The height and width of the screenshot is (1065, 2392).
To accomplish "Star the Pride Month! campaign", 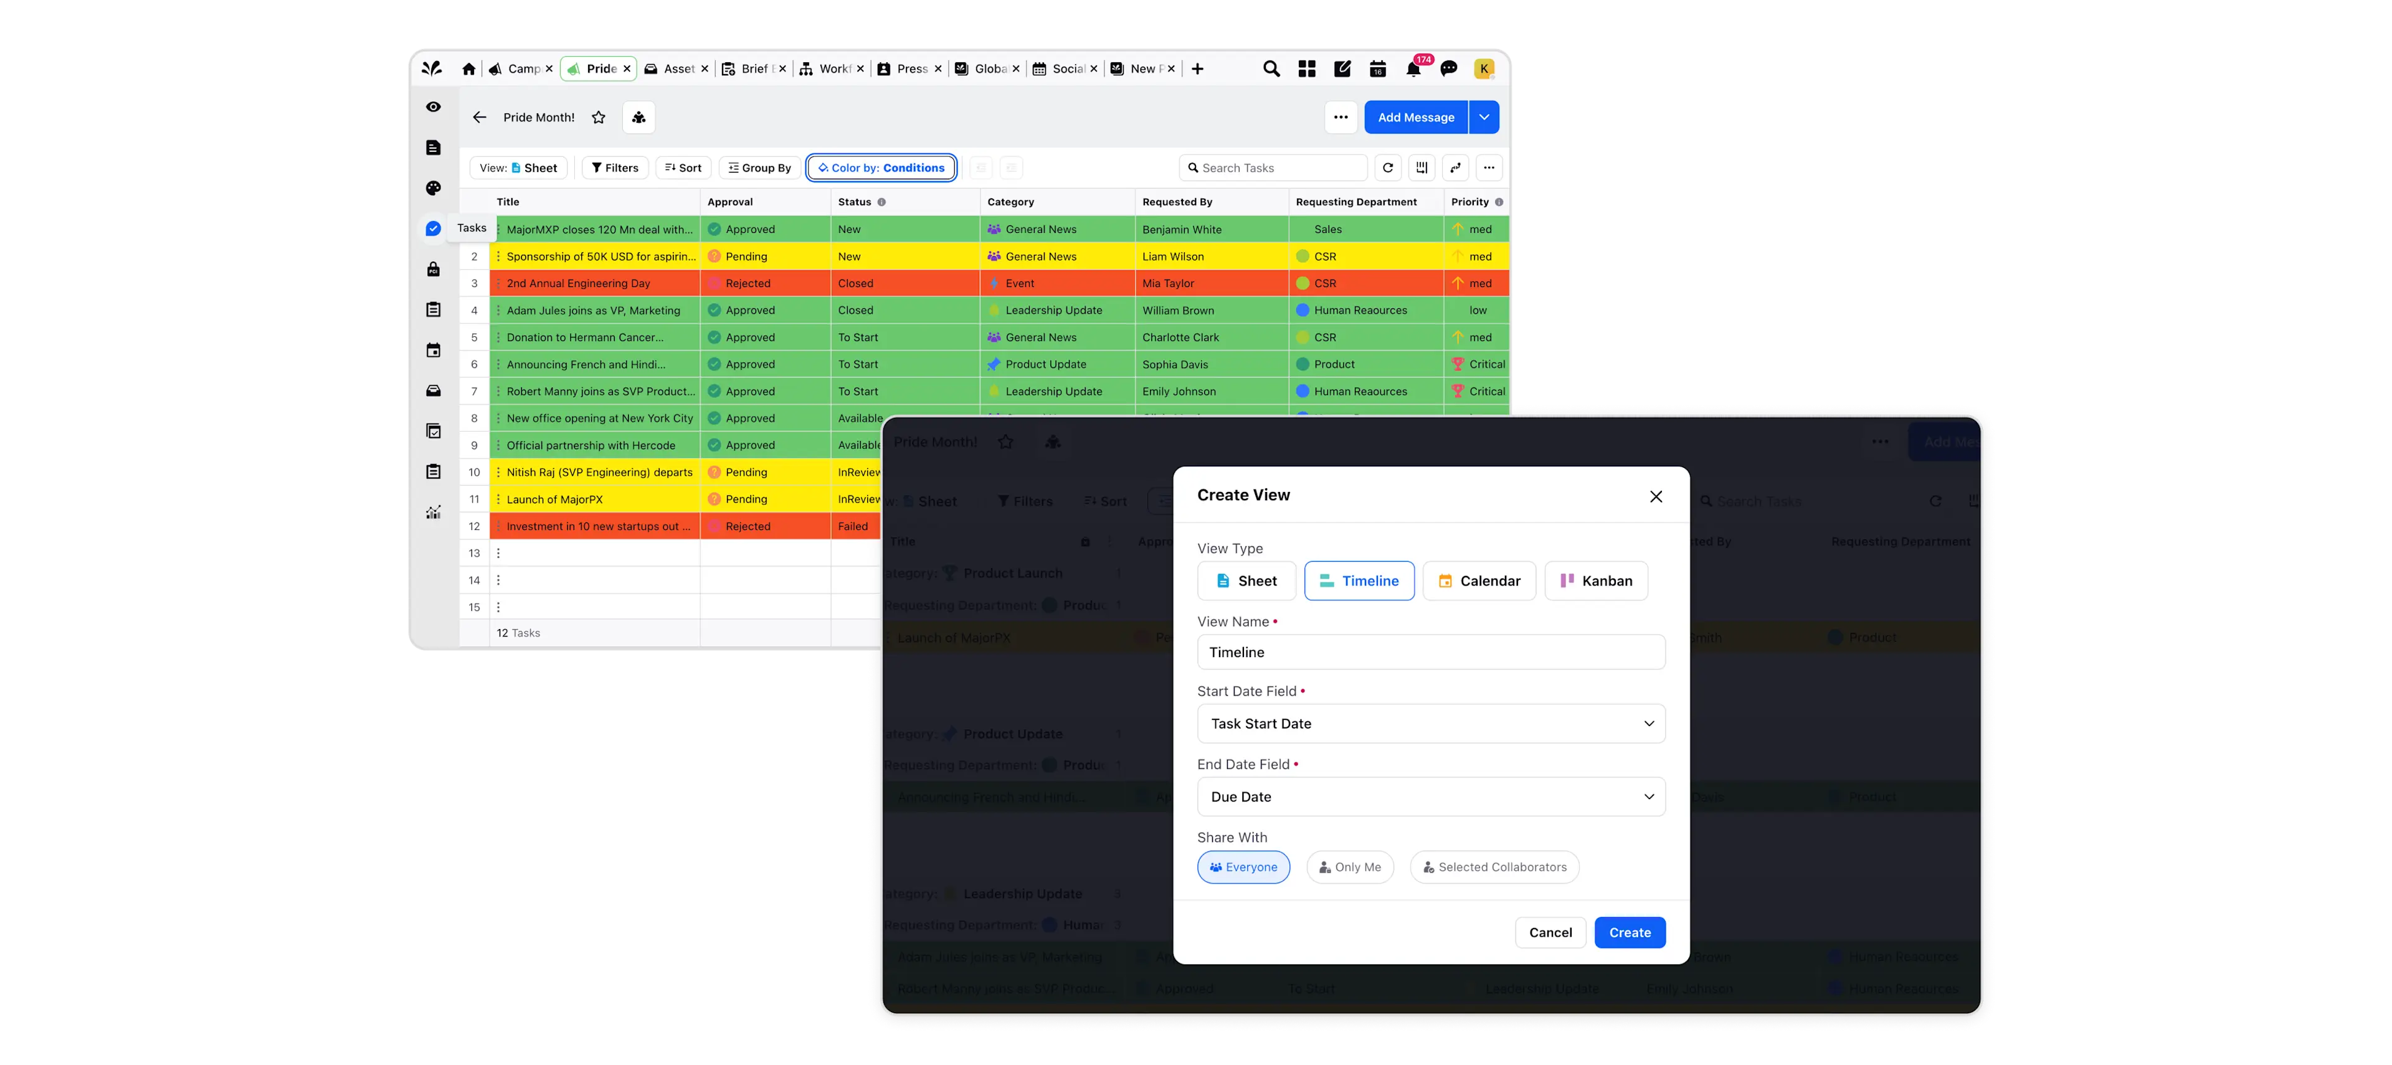I will click(599, 118).
